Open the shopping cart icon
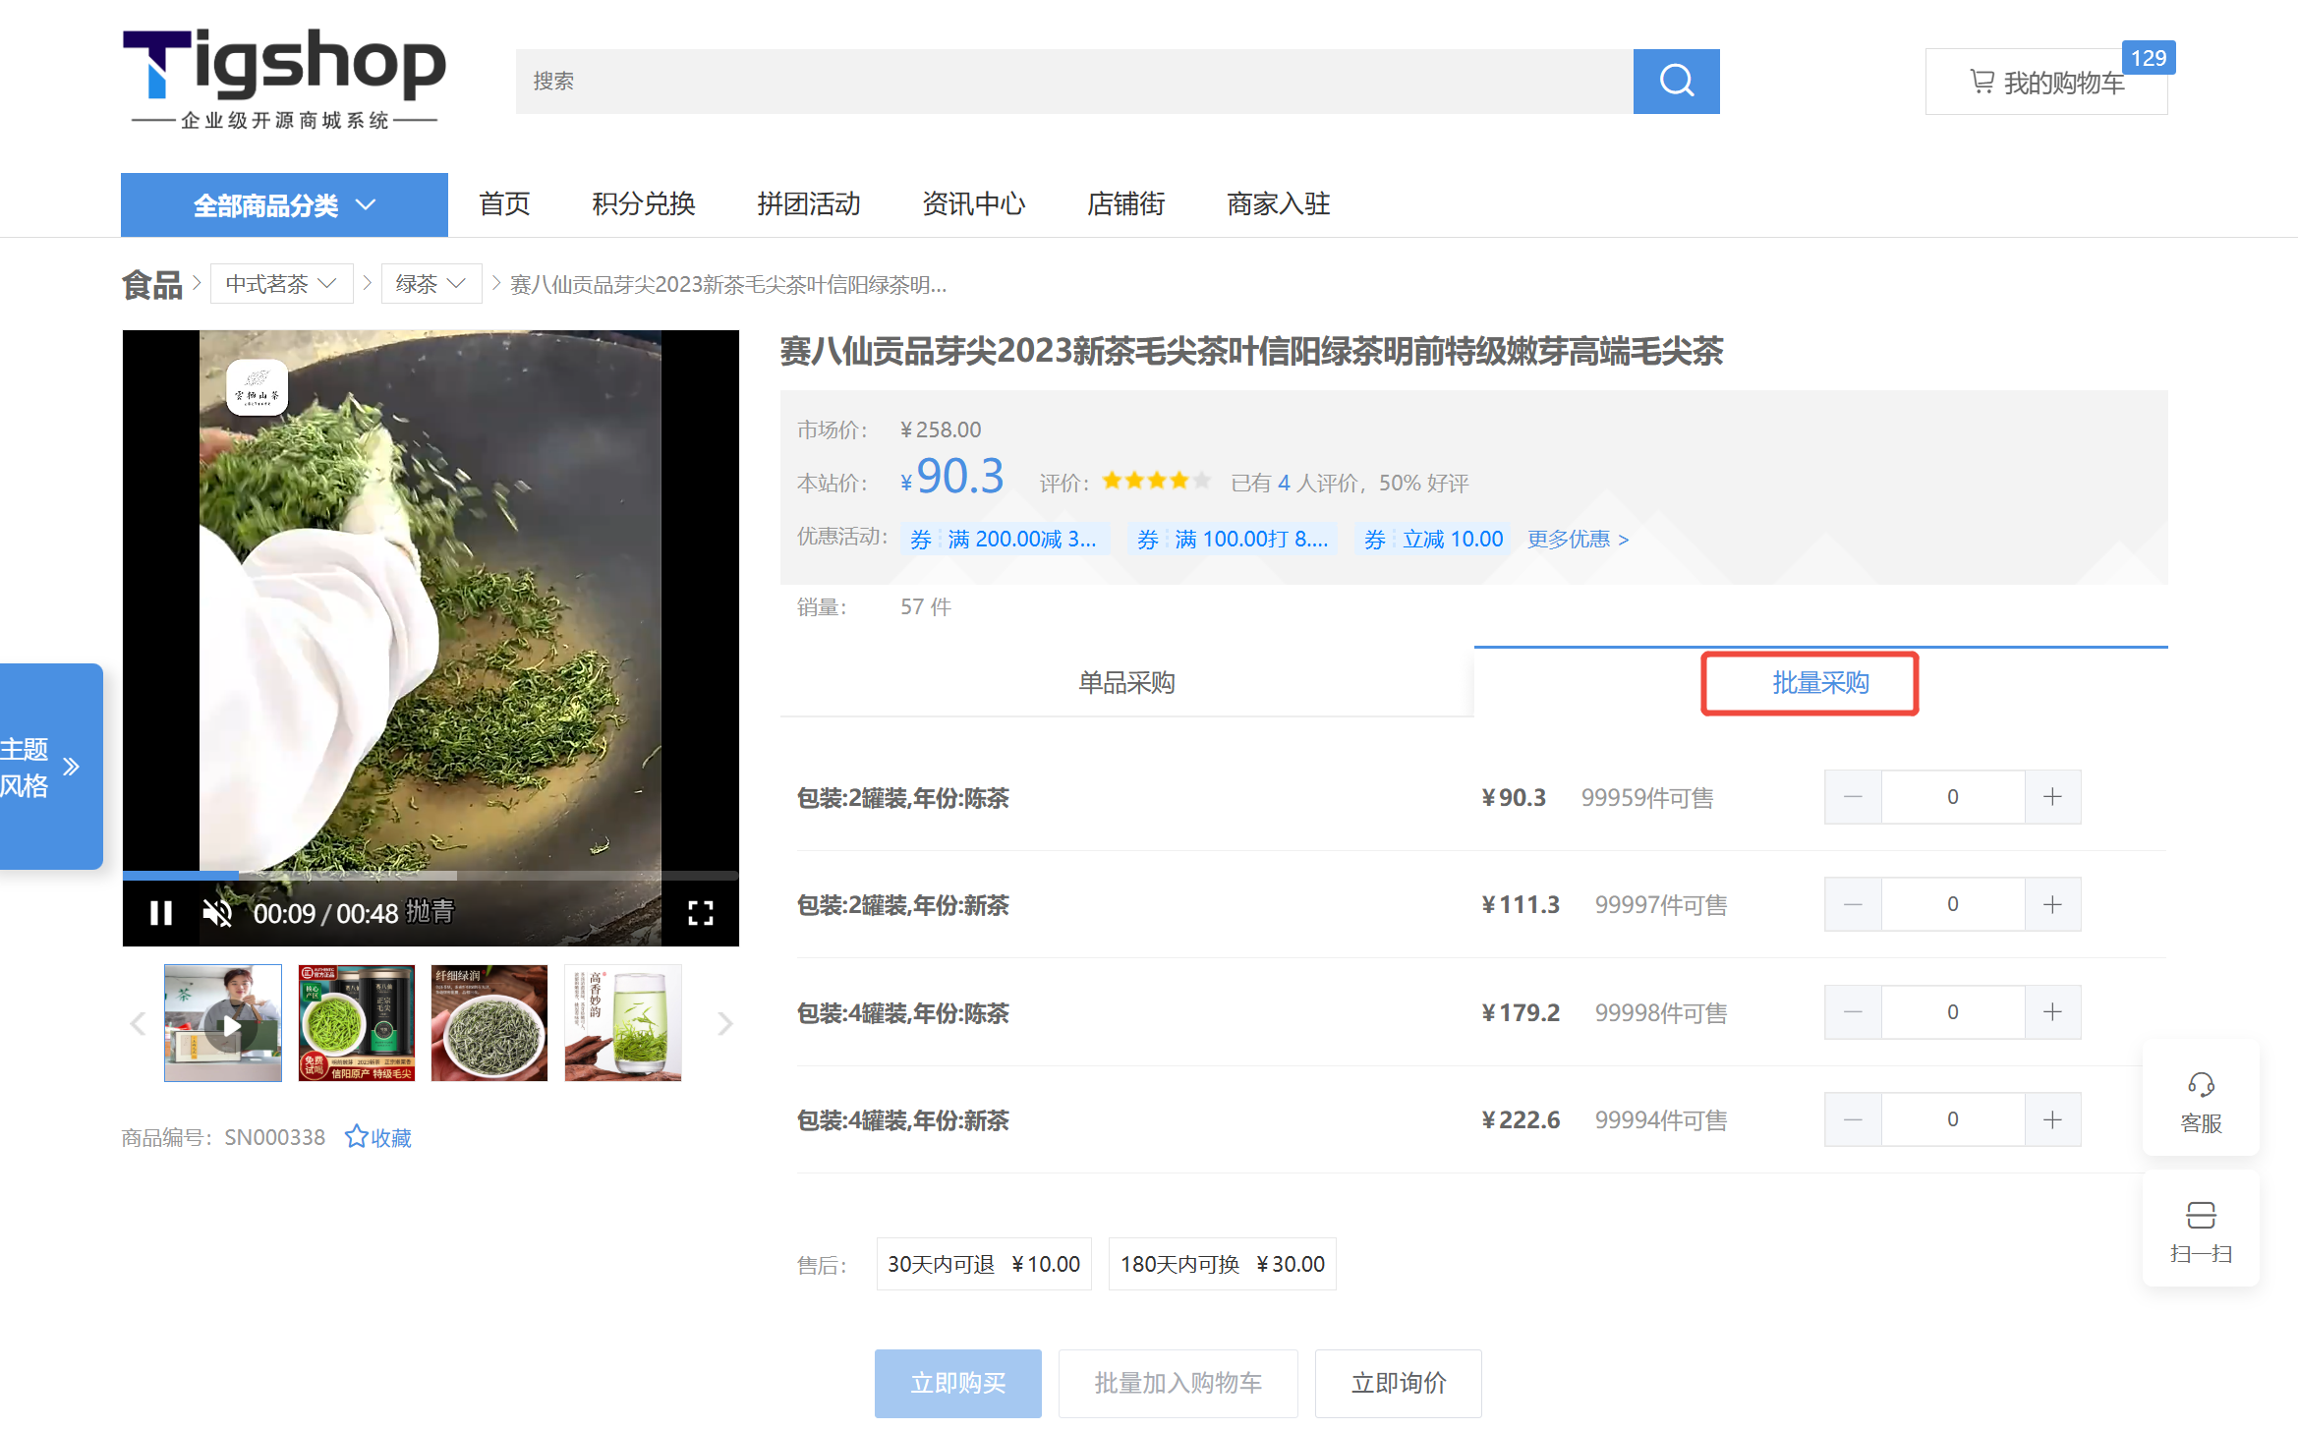 coord(1981,83)
